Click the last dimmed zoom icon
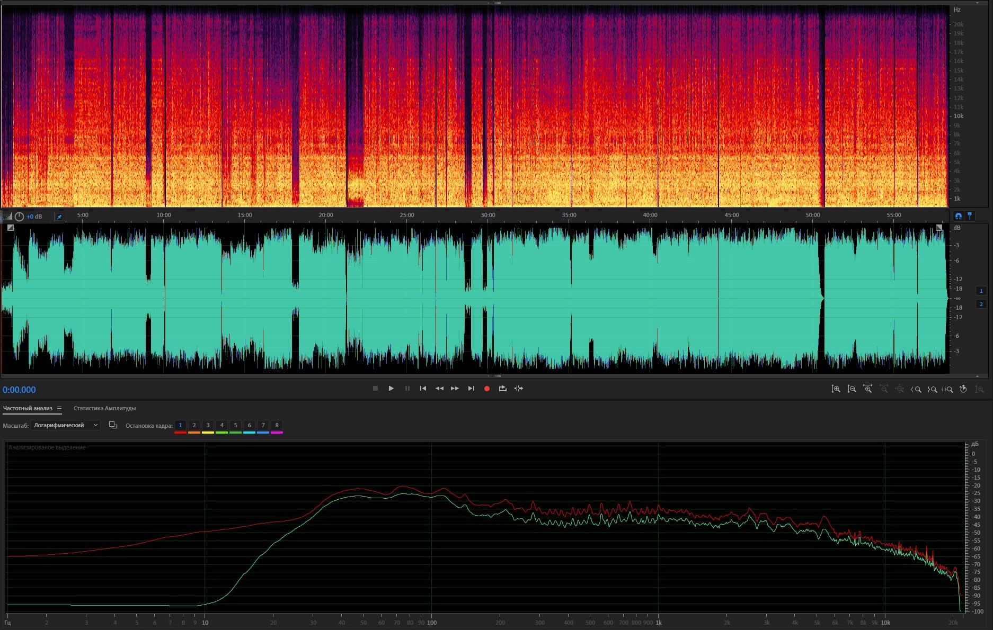 [979, 389]
